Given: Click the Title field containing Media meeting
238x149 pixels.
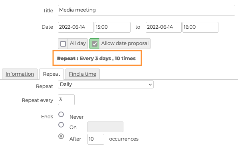Looking at the screenshot, I should click(x=147, y=10).
